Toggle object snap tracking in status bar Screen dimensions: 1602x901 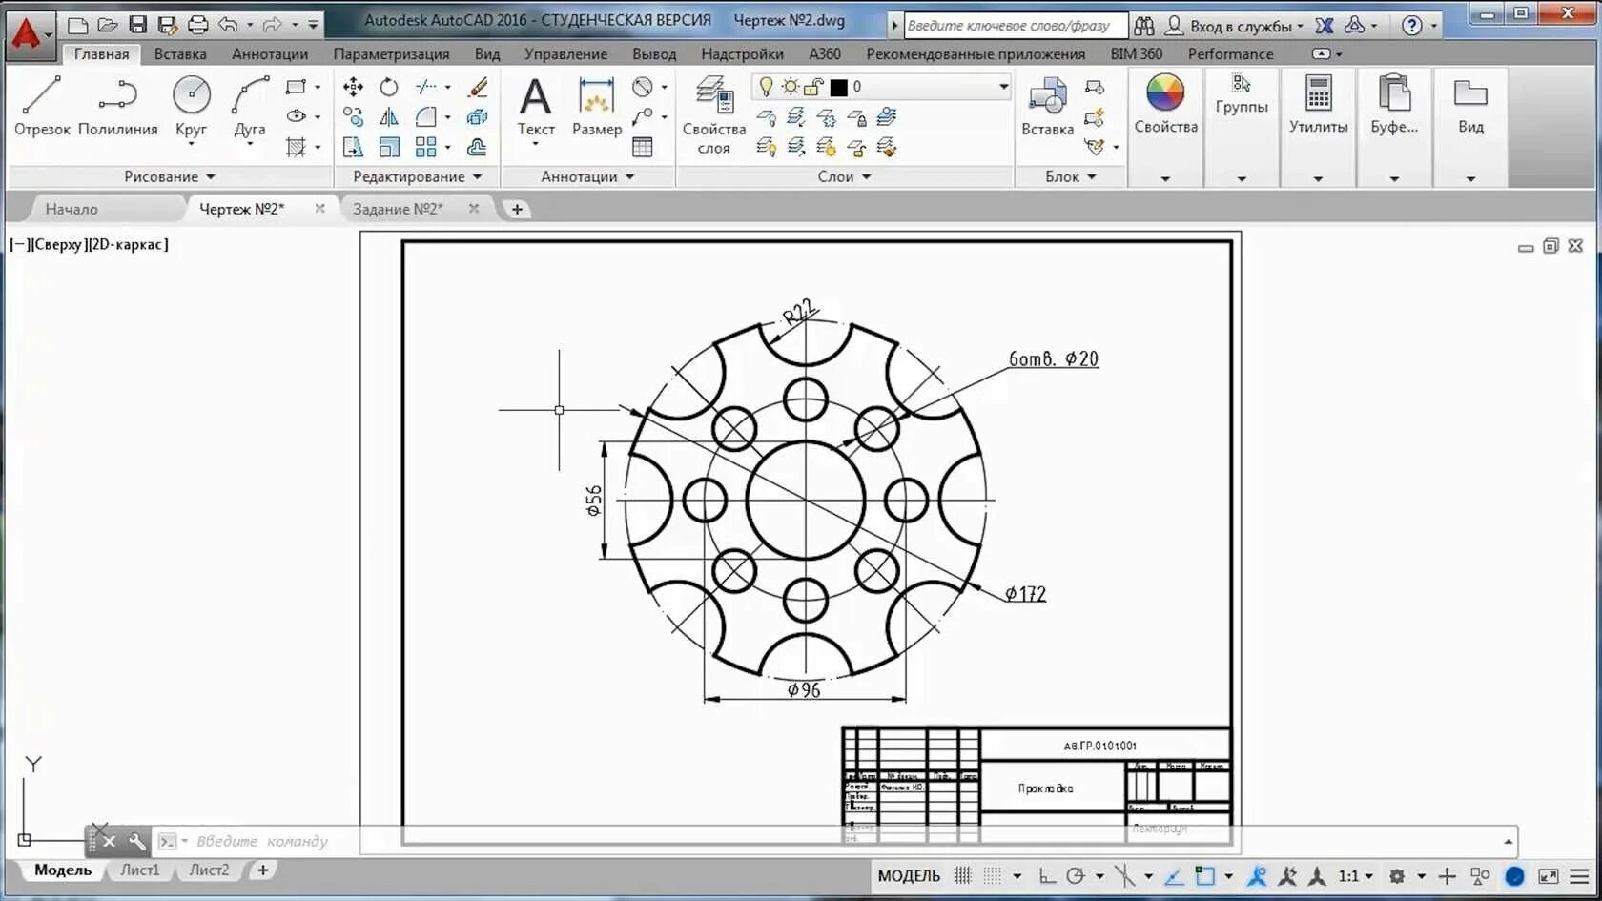[x=1174, y=875]
